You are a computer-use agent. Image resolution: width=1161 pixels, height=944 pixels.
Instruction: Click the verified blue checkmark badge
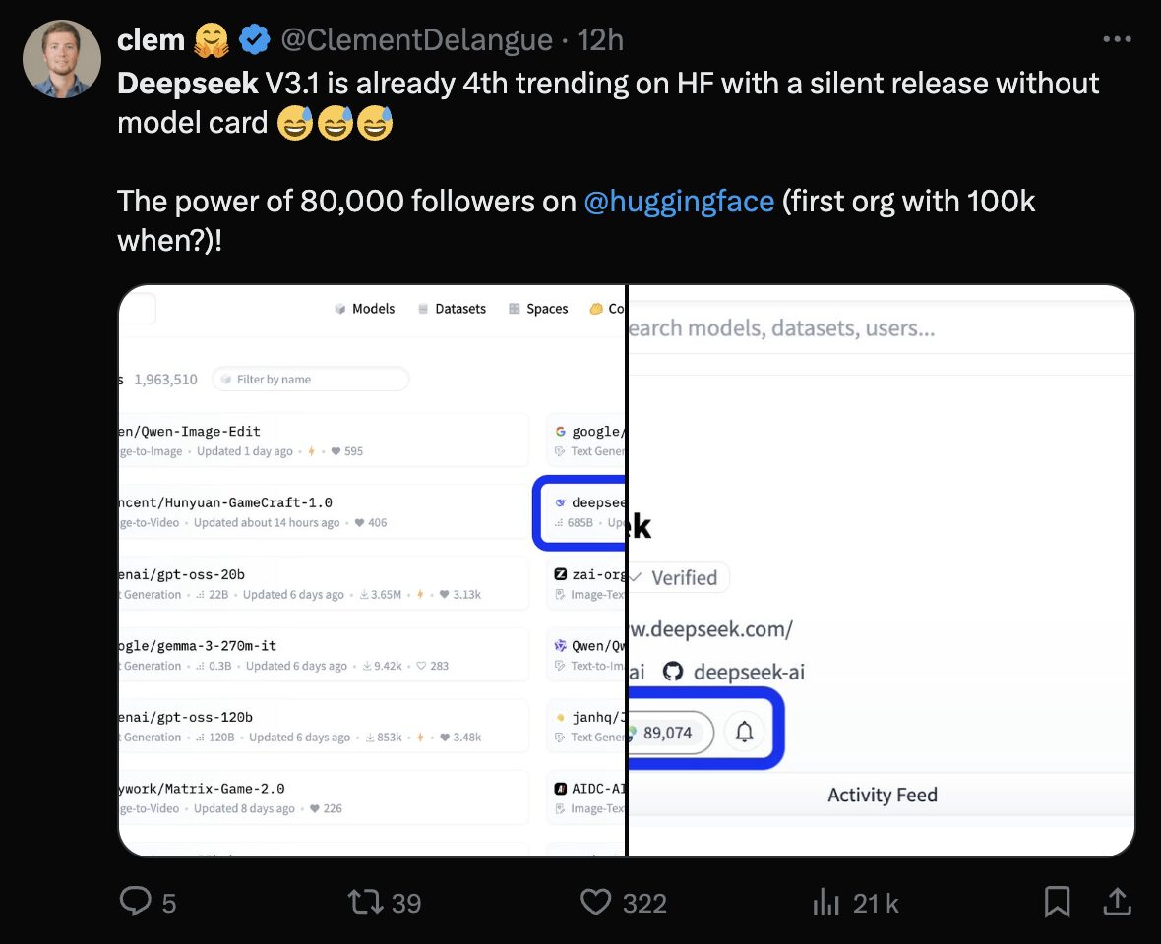256,40
